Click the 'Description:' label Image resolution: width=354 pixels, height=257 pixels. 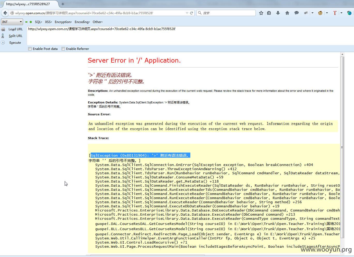[98, 91]
